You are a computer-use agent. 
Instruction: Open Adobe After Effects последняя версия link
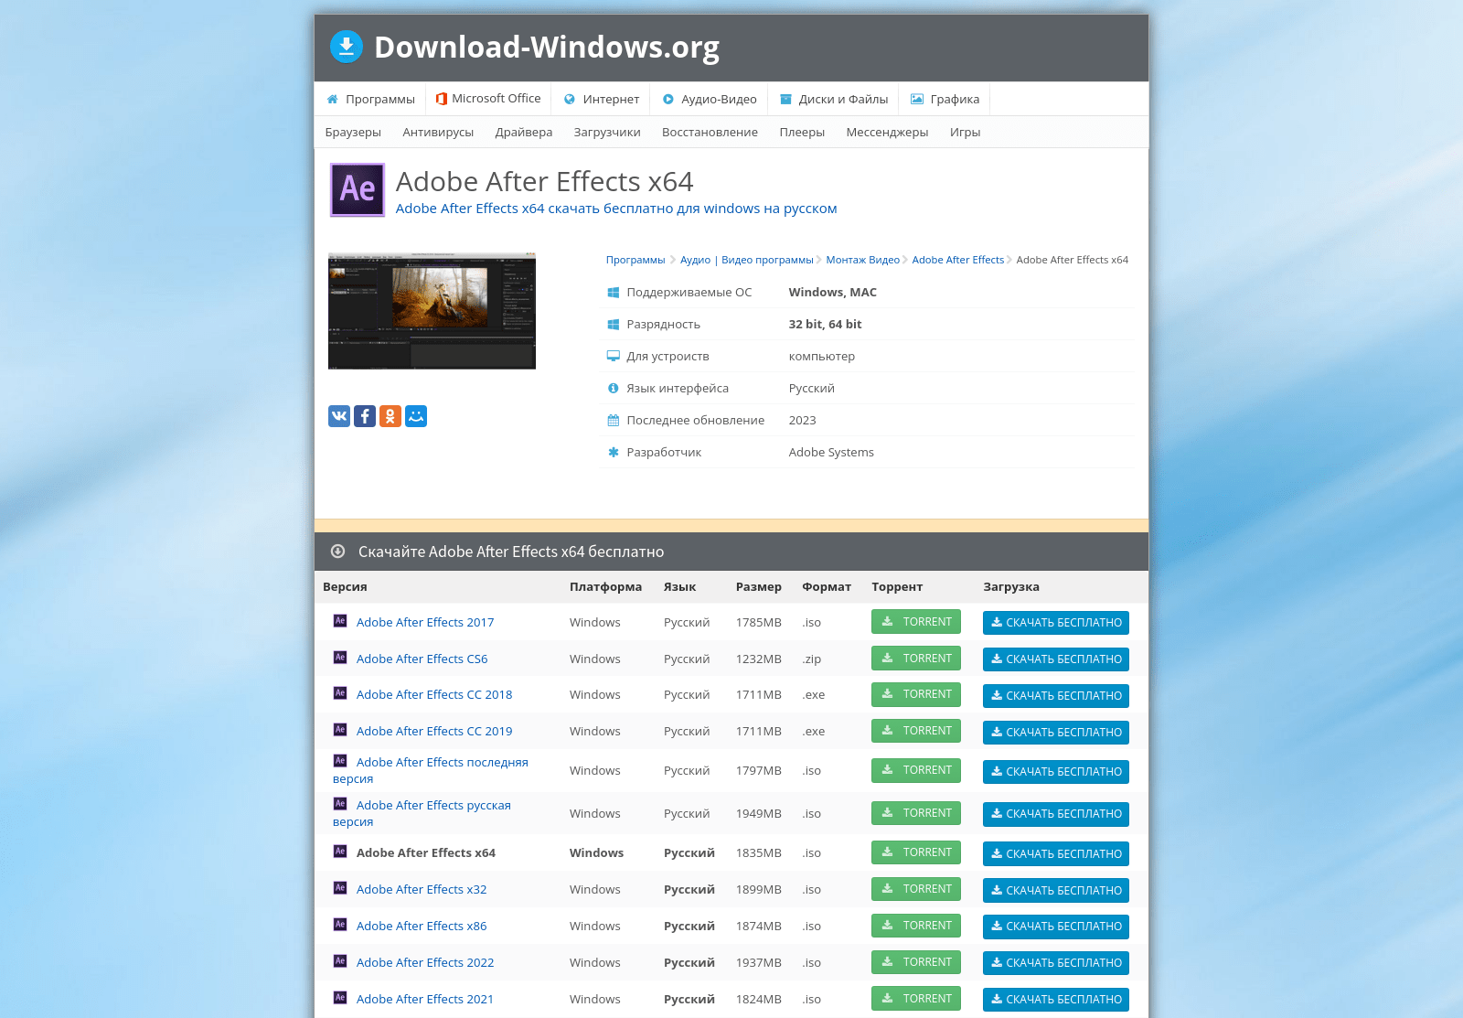click(x=431, y=770)
